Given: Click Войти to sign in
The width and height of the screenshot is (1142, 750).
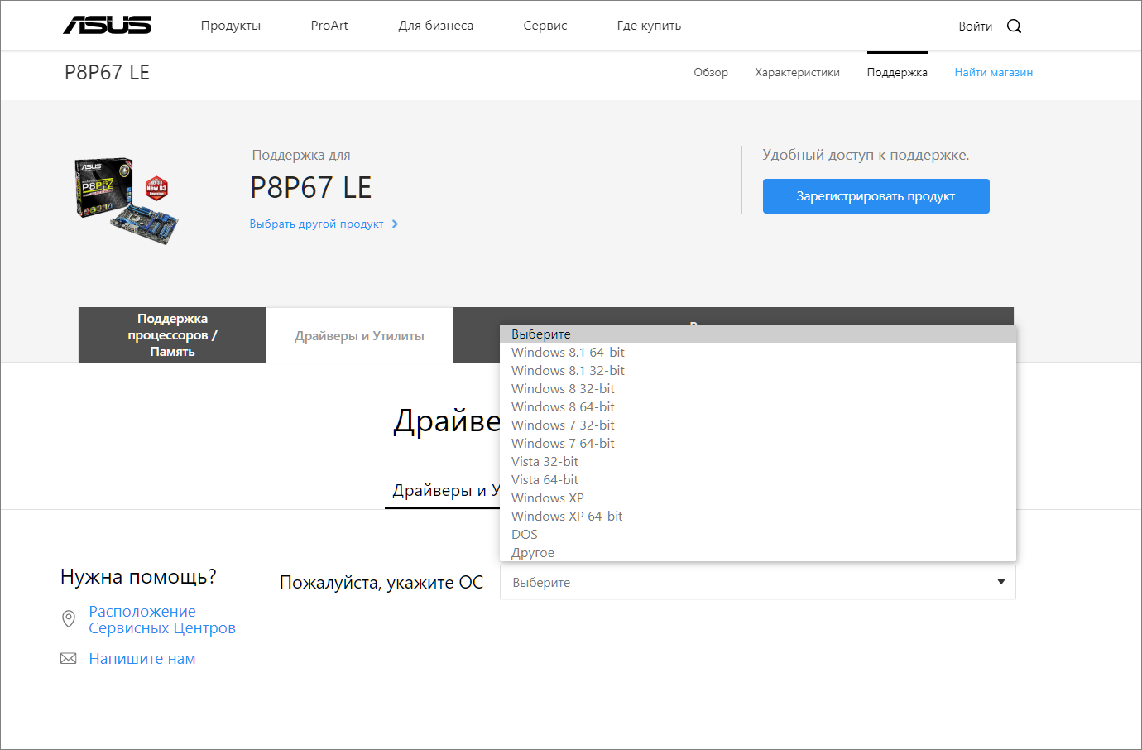Looking at the screenshot, I should pos(975,26).
